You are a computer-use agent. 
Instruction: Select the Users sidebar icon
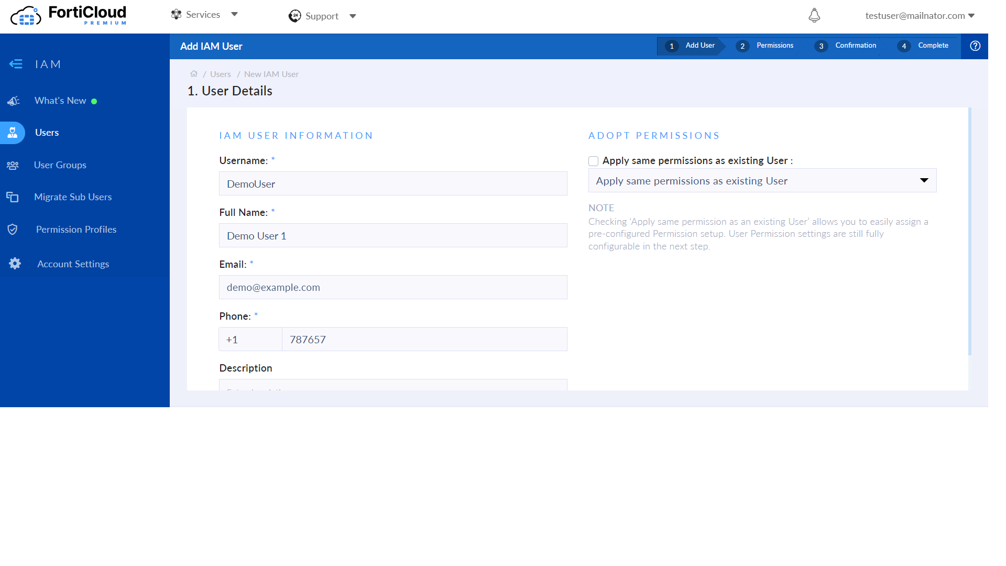(x=13, y=132)
